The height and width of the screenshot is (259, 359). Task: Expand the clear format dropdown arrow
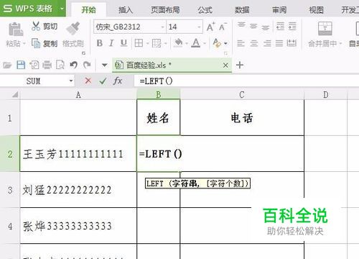[225, 44]
